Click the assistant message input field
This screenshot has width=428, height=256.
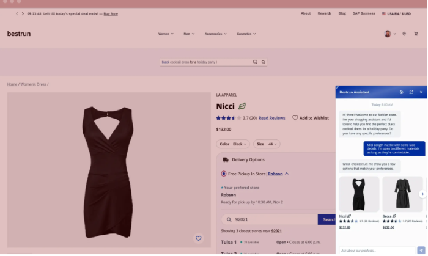[377, 251]
